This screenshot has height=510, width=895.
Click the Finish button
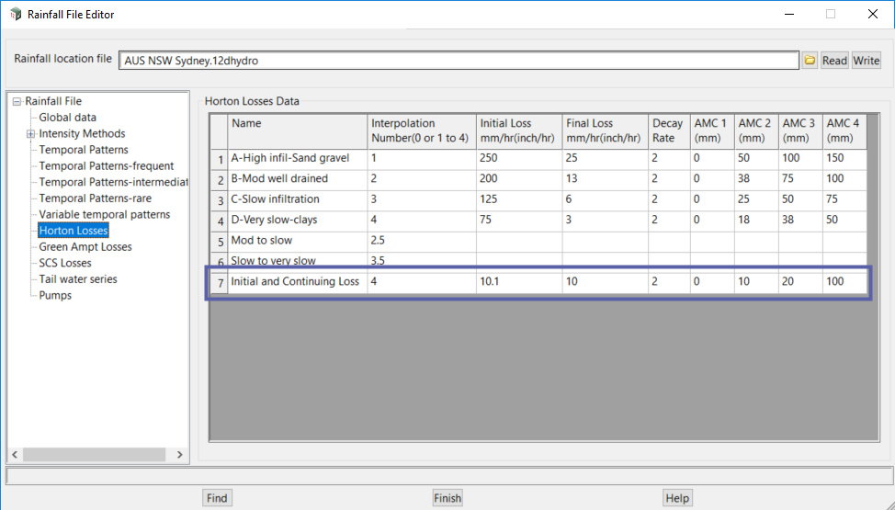pyautogui.click(x=447, y=498)
